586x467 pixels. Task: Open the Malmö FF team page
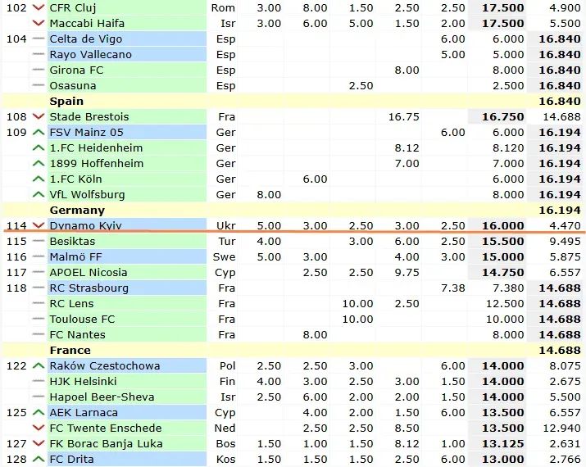[x=77, y=256]
